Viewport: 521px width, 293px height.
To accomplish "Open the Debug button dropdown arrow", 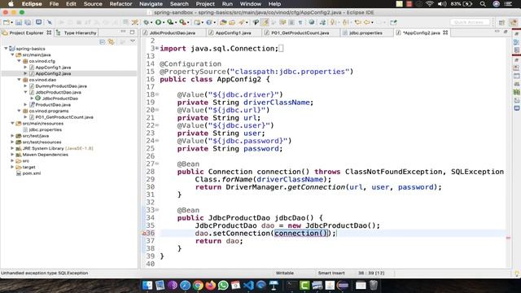I will point(151,23).
